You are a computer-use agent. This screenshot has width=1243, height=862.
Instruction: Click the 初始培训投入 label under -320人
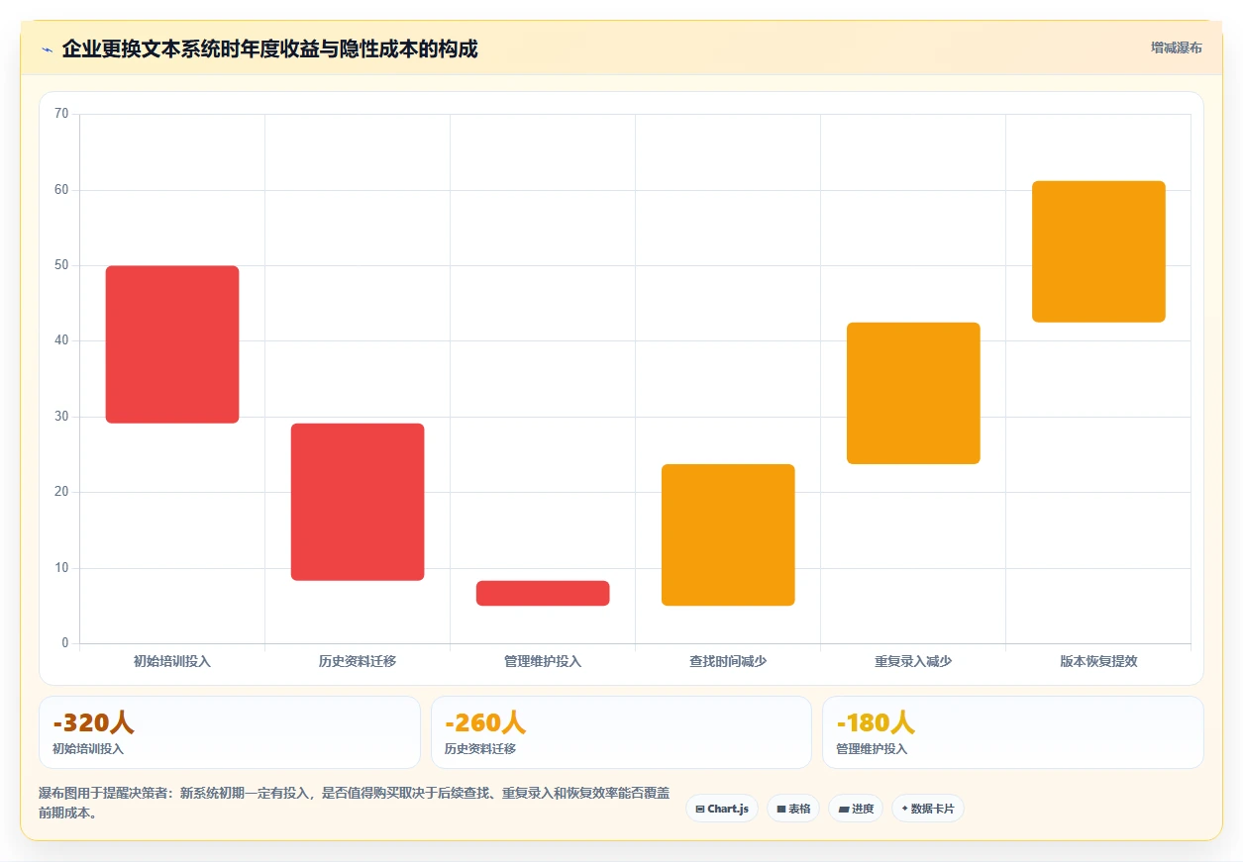(88, 749)
